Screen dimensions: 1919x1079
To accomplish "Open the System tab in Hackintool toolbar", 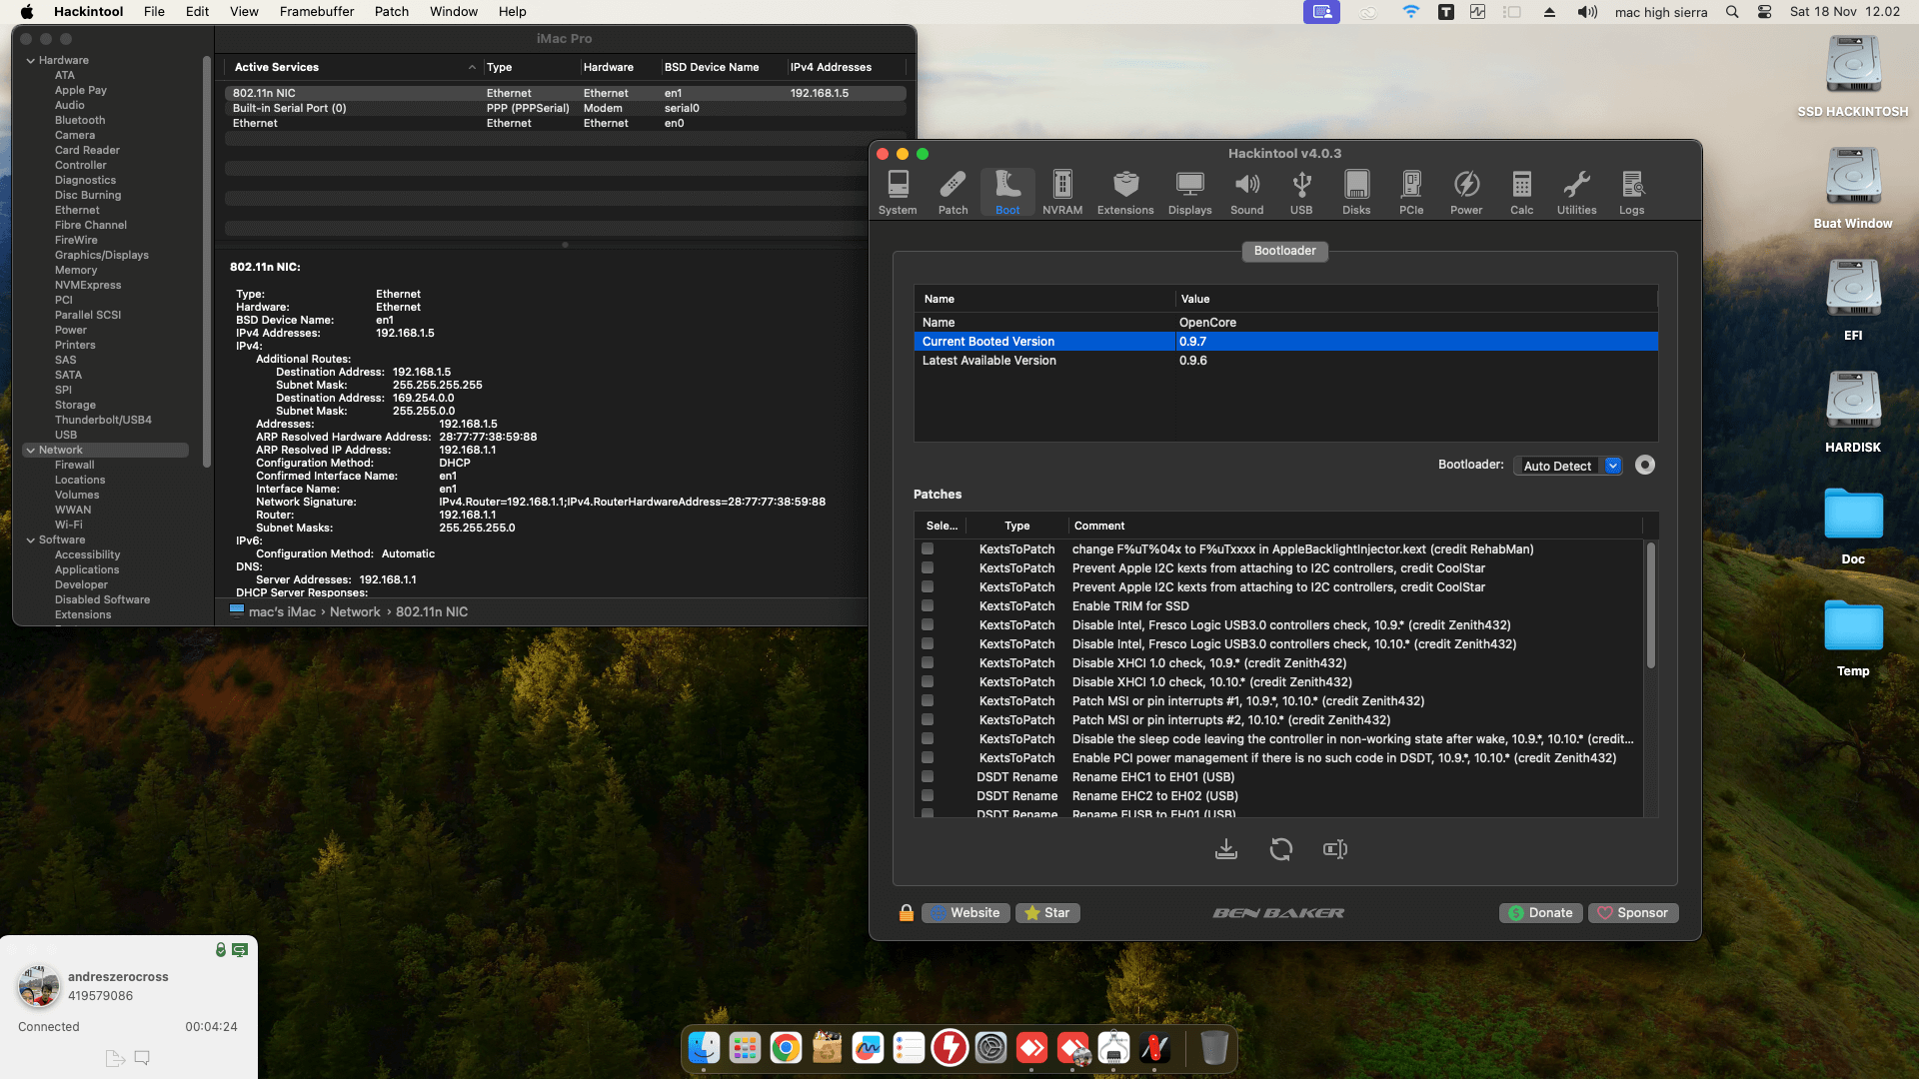I will pos(898,192).
